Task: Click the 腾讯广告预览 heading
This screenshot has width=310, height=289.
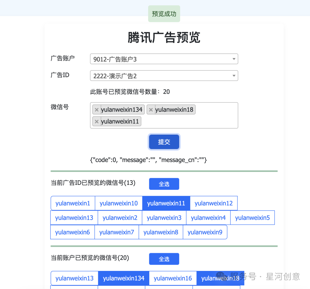Action: pyautogui.click(x=164, y=37)
